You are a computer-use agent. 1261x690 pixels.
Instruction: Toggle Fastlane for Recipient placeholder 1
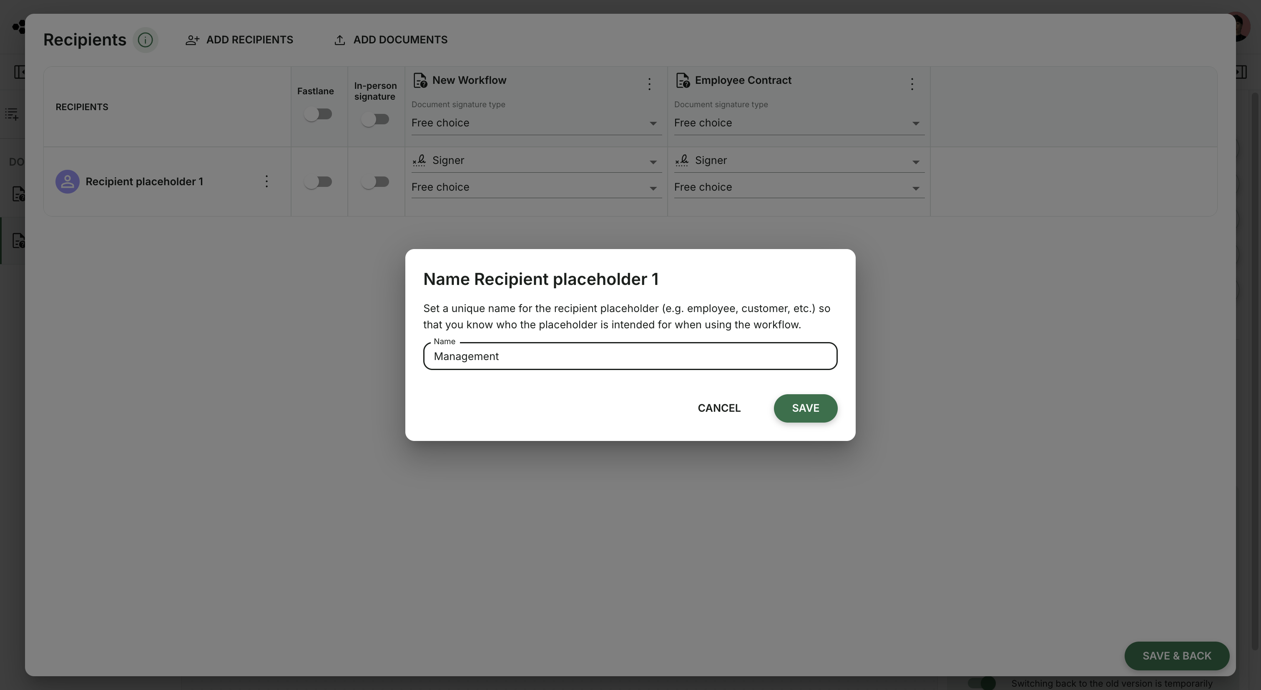pyautogui.click(x=318, y=182)
